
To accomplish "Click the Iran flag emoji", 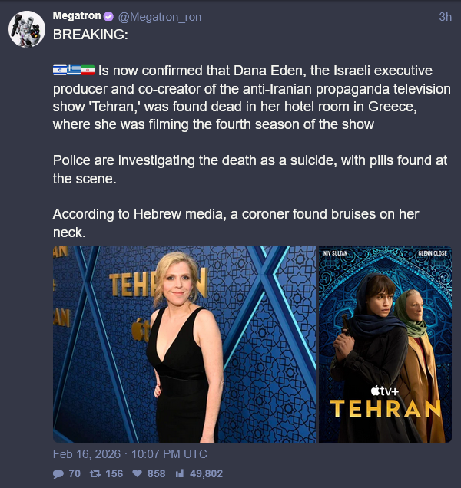I will (x=88, y=71).
